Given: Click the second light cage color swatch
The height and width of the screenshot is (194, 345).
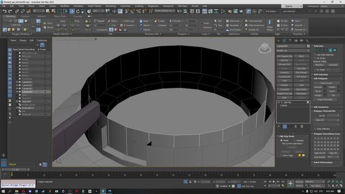Looking at the screenshot, I should coord(303,155).
